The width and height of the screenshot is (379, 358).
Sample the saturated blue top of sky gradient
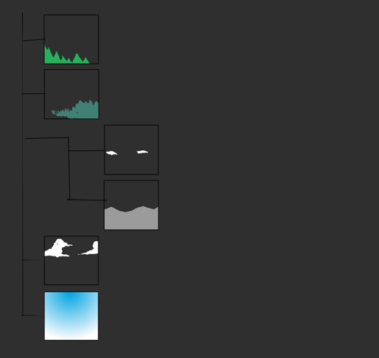pos(70,296)
